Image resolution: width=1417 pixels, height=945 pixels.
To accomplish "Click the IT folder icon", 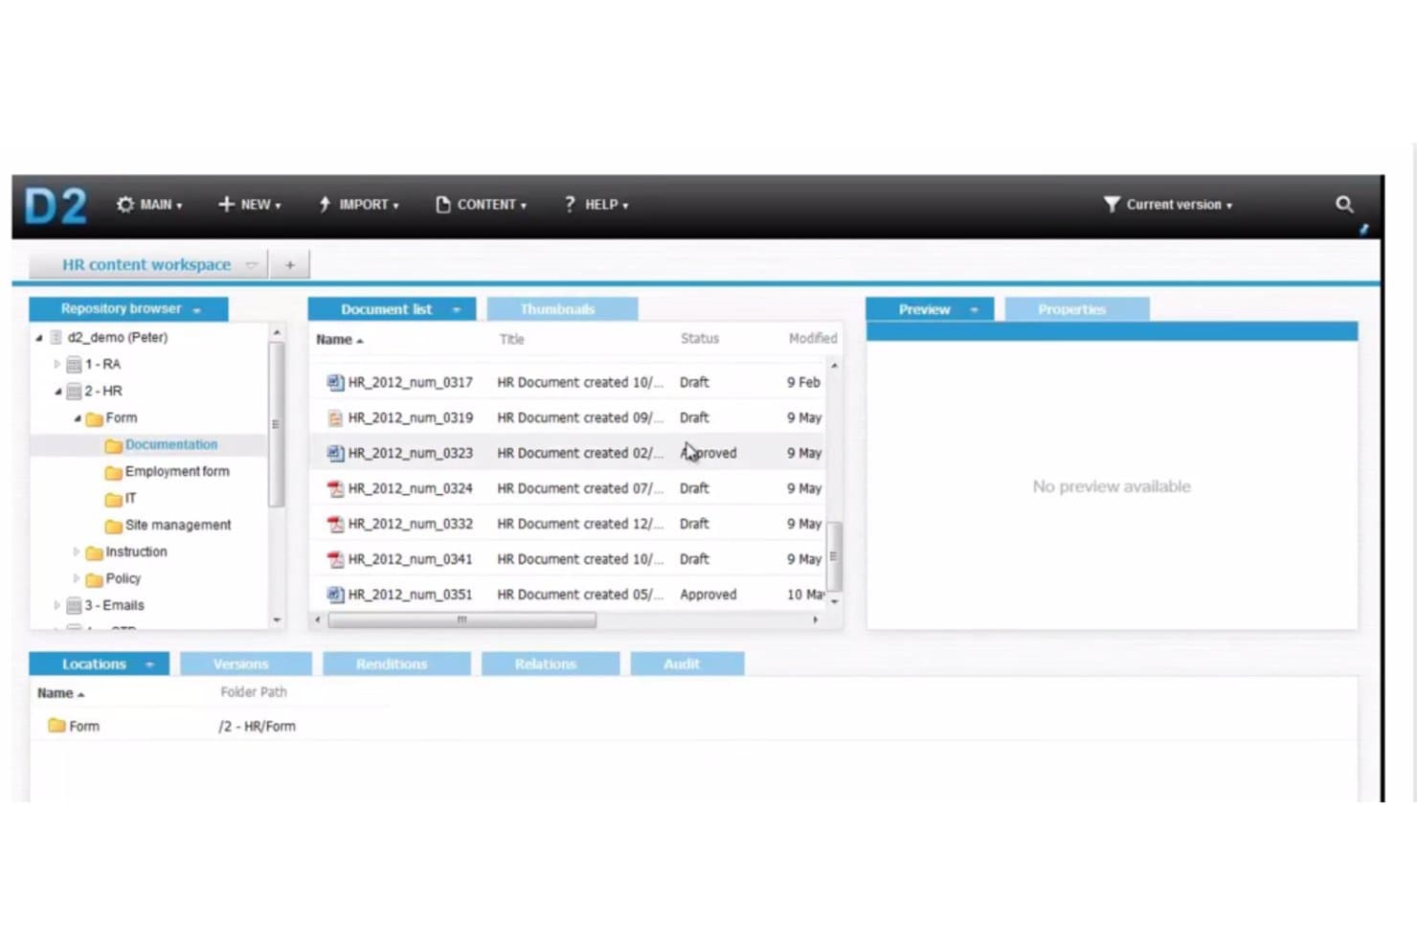I will coord(113,499).
